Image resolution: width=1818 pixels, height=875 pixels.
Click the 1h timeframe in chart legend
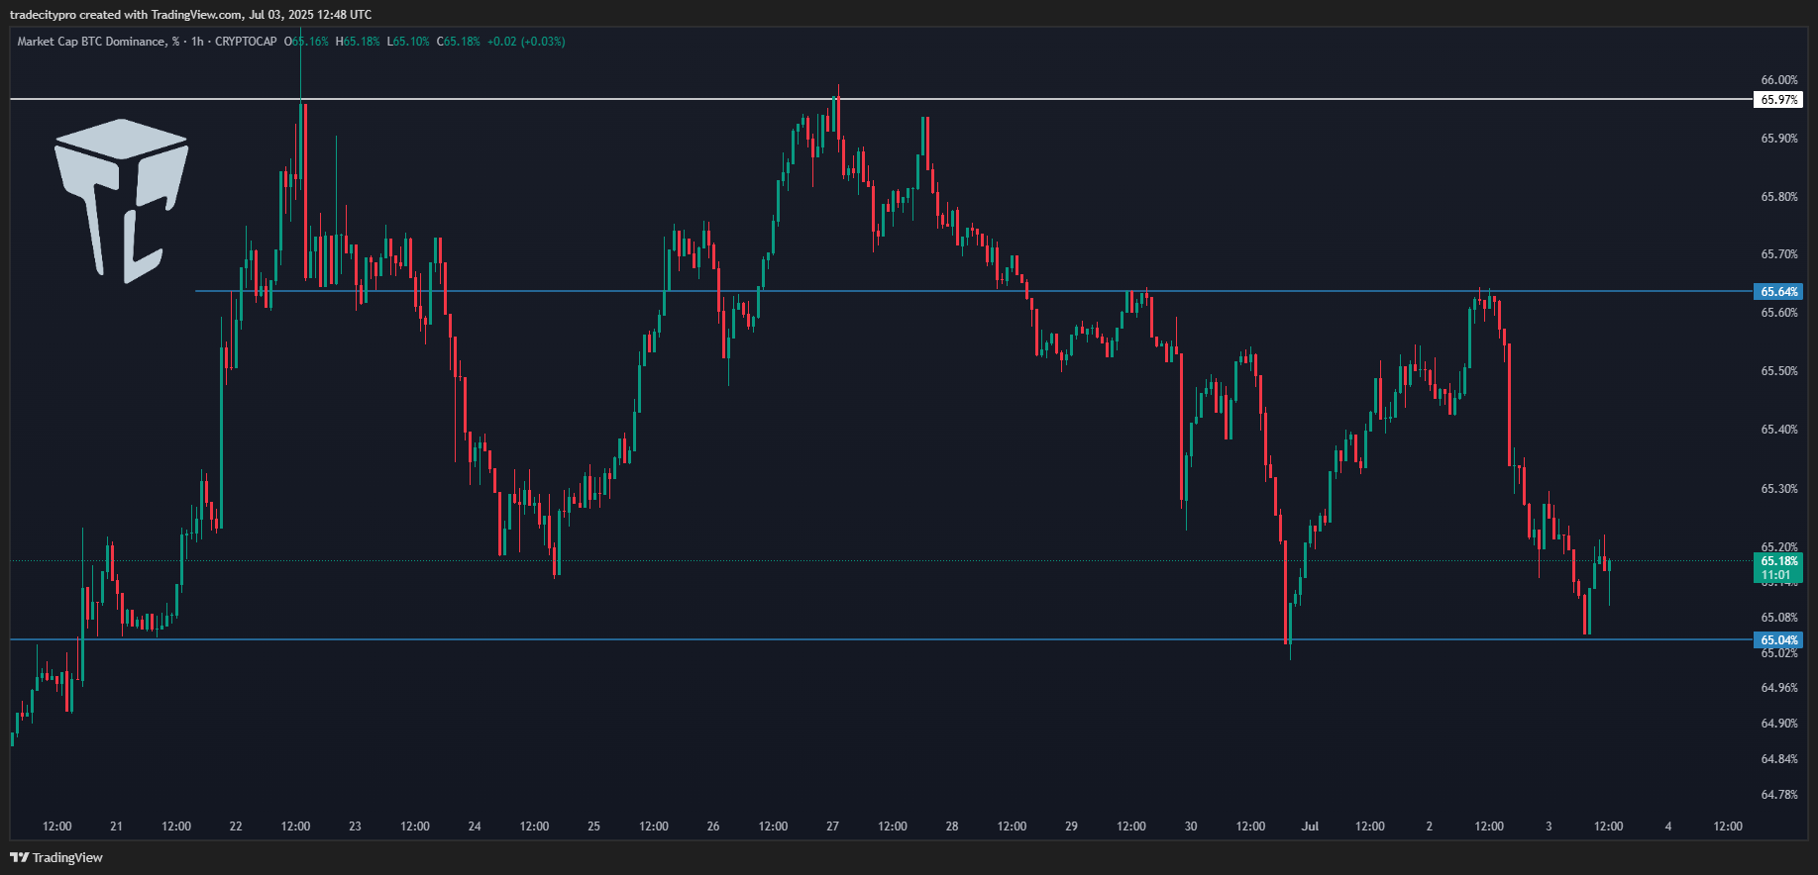(x=197, y=42)
